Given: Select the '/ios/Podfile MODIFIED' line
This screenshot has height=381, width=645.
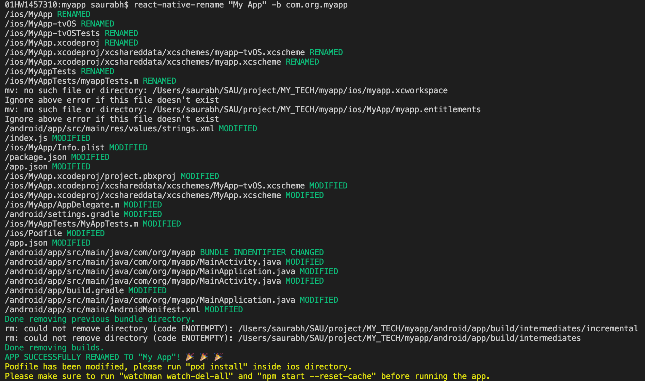Looking at the screenshot, I should click(55, 234).
